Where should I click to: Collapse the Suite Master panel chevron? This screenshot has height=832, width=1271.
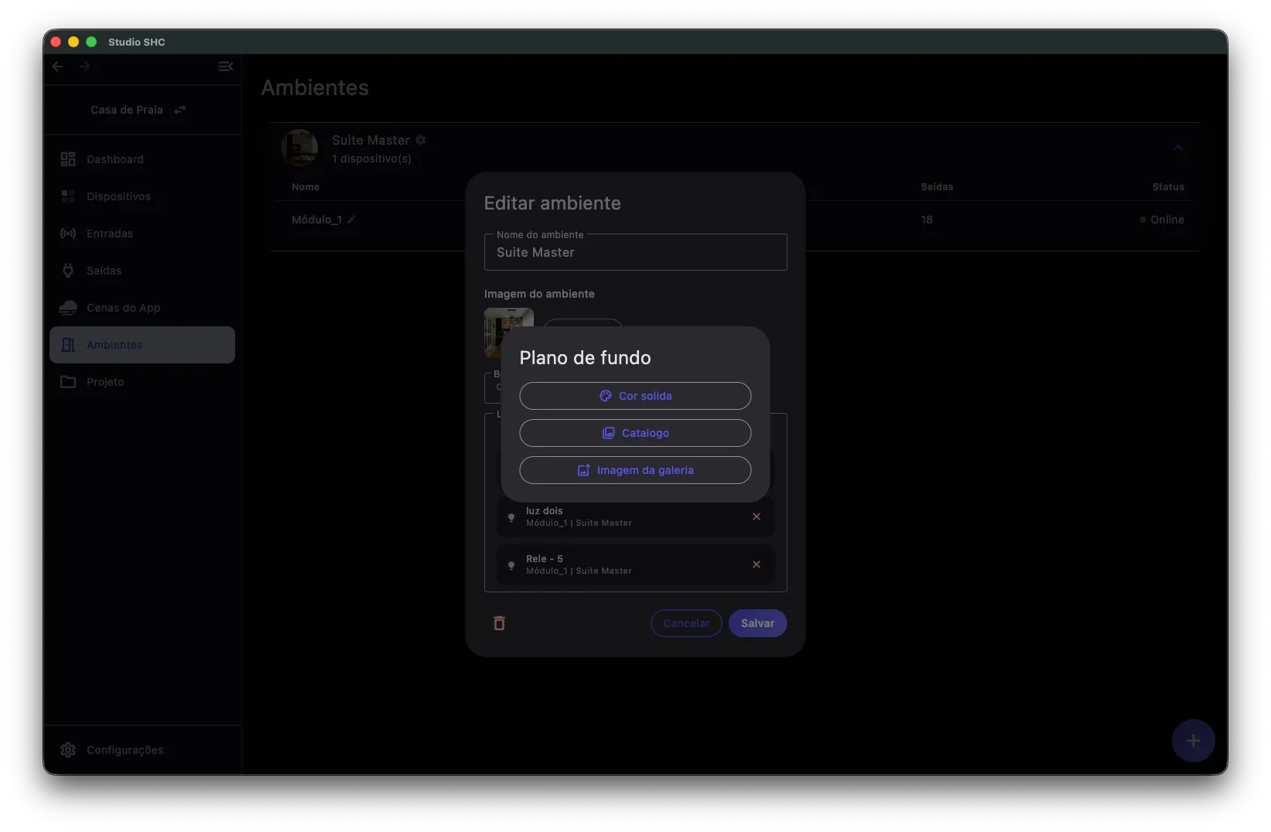(1177, 148)
